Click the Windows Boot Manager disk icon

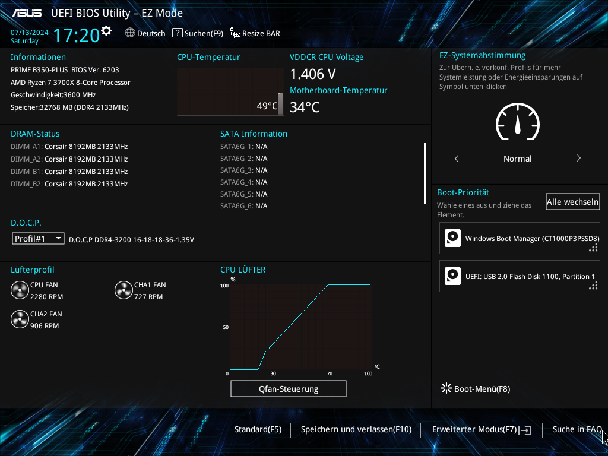tap(452, 238)
